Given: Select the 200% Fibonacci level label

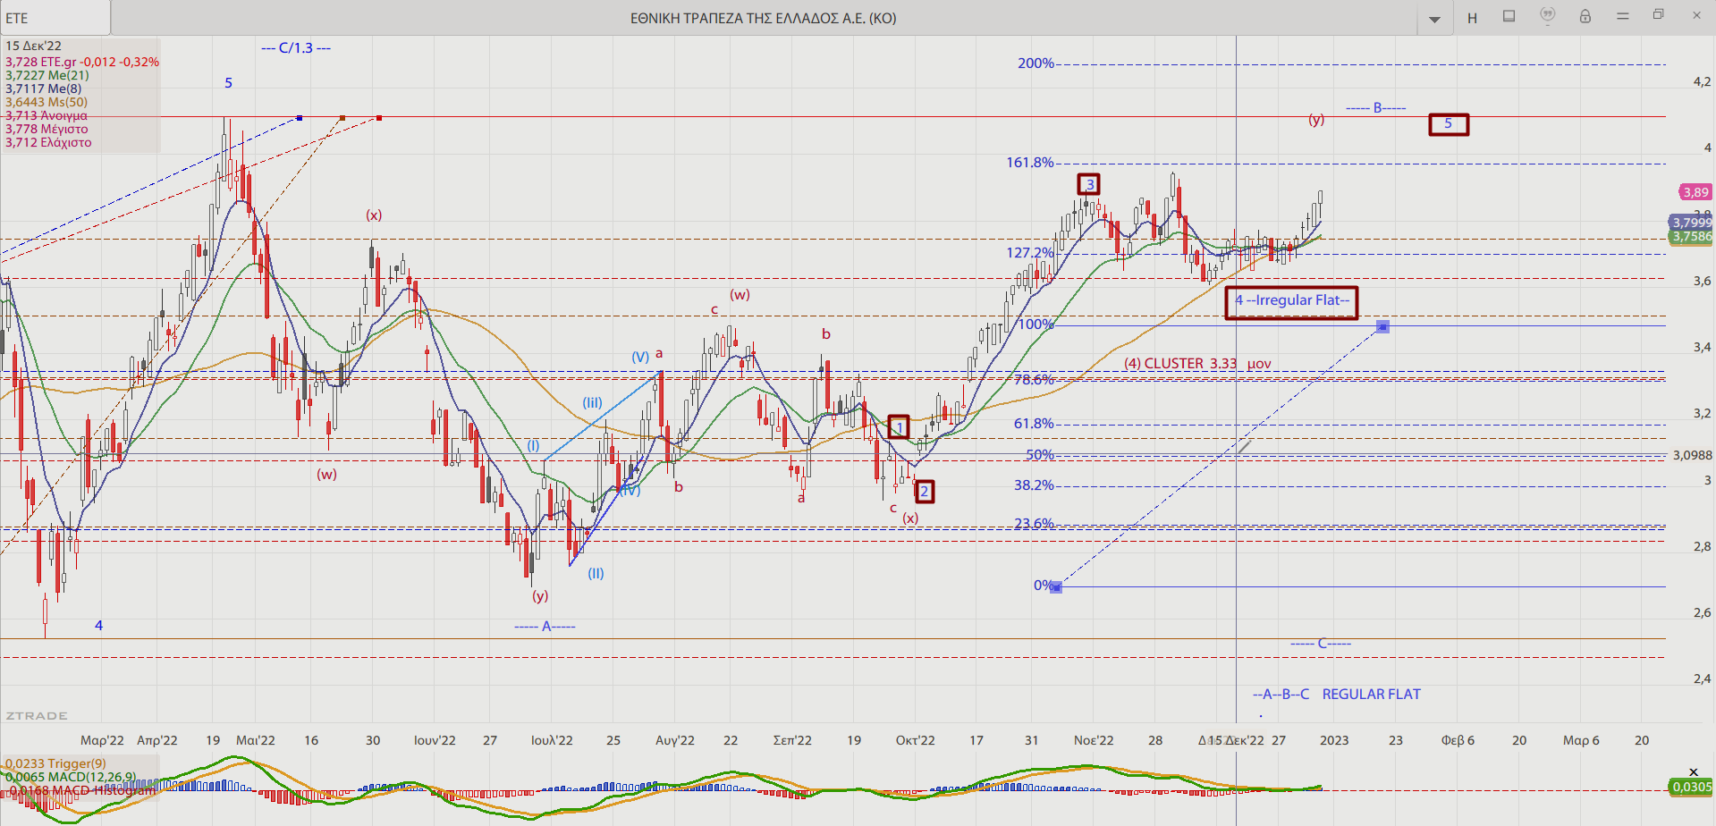Looking at the screenshot, I should [1036, 63].
